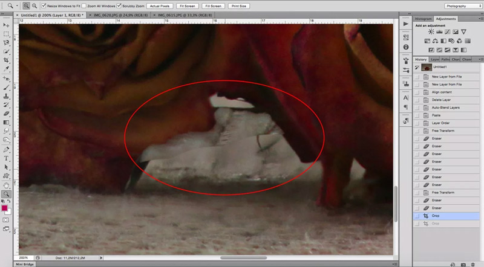484x267 pixels.
Task: Click the foreground color swatch
Action: click(x=5, y=207)
